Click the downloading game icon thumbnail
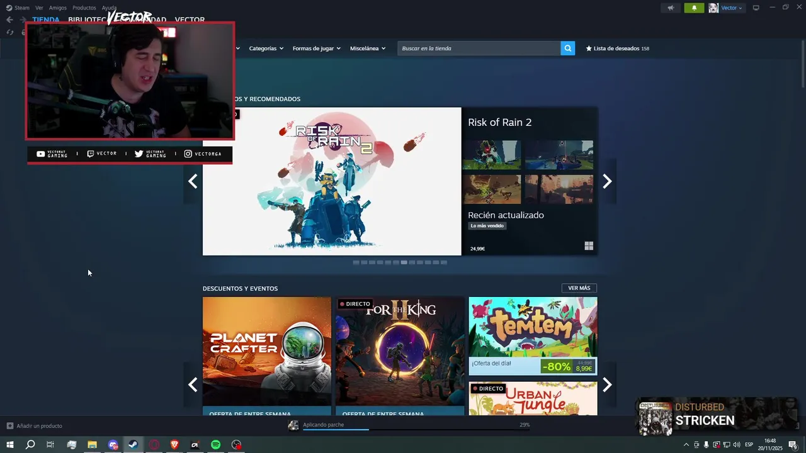 tap(293, 426)
